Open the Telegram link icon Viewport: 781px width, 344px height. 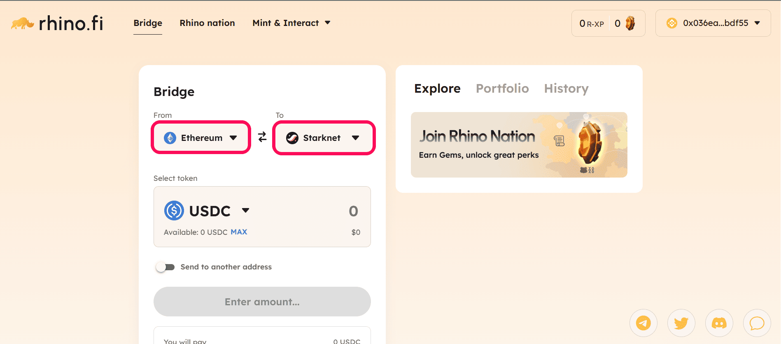[643, 323]
